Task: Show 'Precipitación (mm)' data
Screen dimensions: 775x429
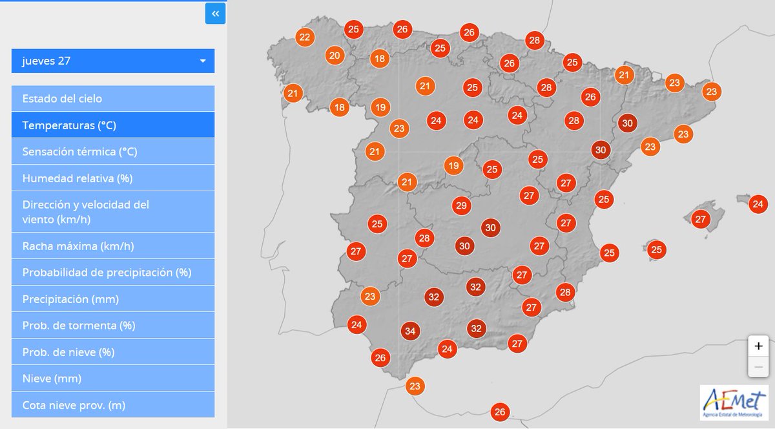Action: pyautogui.click(x=113, y=299)
